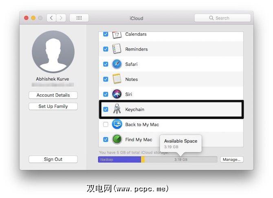Uncheck the Calendars checkbox
This screenshot has height=198, width=273.
(x=106, y=34)
